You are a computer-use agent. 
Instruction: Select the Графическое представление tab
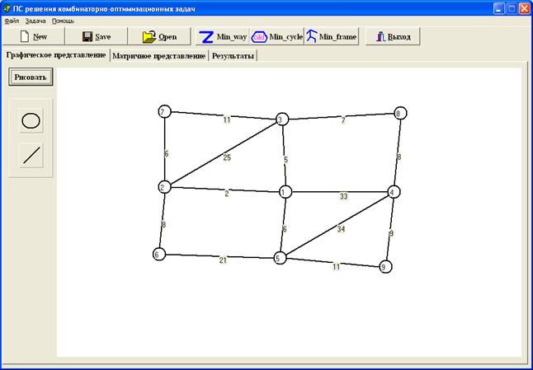pos(55,55)
